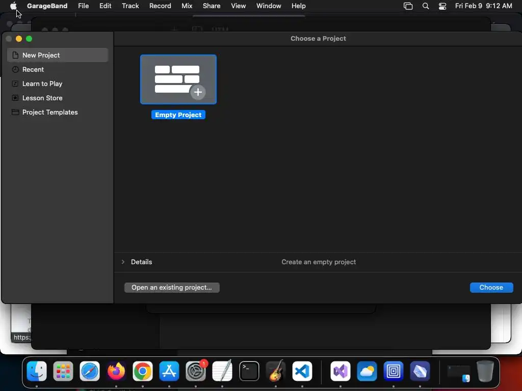The image size is (522, 391).
Task: Open the View menu
Action: [x=239, y=6]
